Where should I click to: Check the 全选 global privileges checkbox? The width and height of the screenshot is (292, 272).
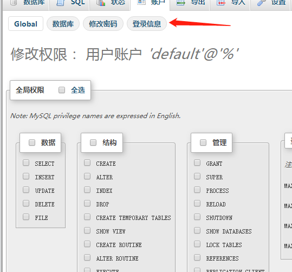pos(62,90)
